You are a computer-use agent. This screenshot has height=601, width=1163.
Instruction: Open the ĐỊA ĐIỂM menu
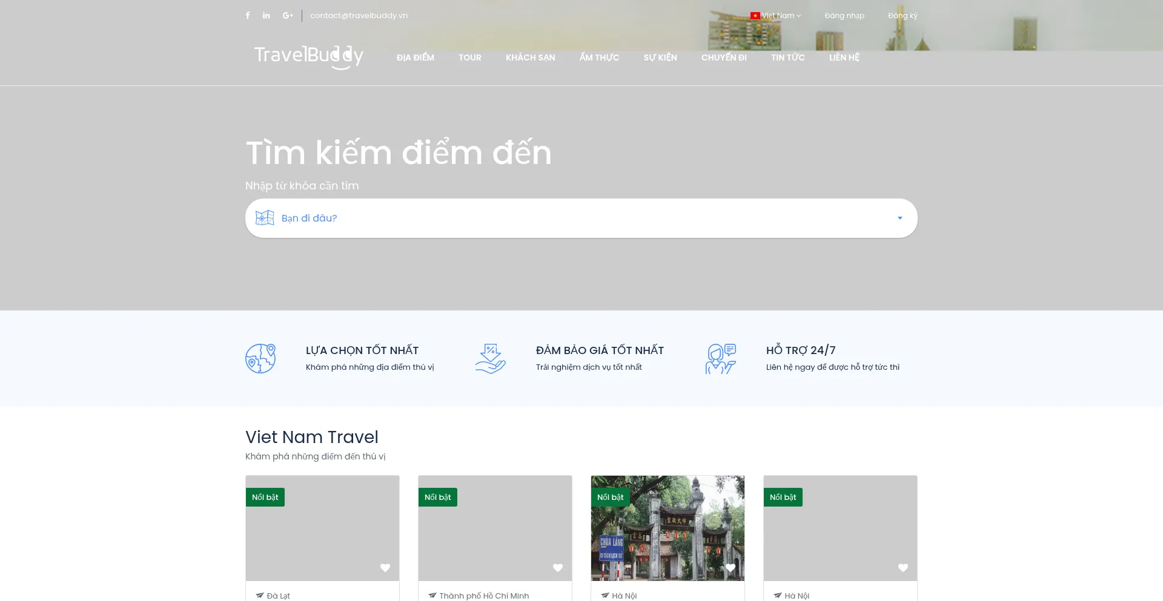tap(415, 57)
